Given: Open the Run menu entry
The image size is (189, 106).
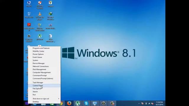Looking at the screenshot, I should click(x=44, y=95).
